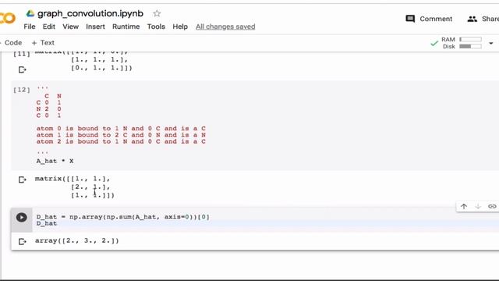
Task: Open the Comment panel
Action: [x=429, y=19]
